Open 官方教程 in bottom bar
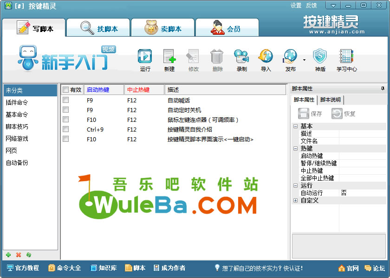 click(23, 268)
